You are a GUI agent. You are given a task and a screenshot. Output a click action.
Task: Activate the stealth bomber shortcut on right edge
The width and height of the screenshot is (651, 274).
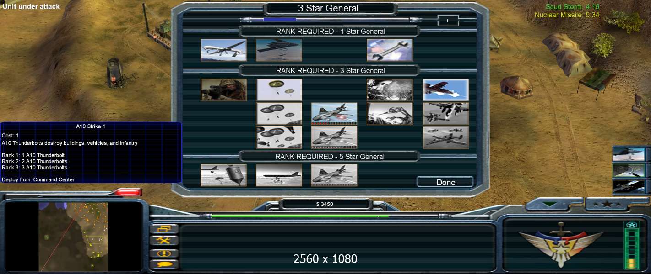pyautogui.click(x=629, y=154)
